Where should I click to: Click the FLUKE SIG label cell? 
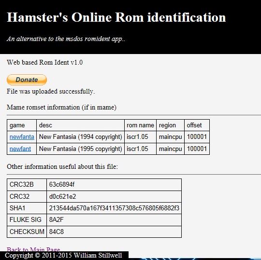pos(27,220)
